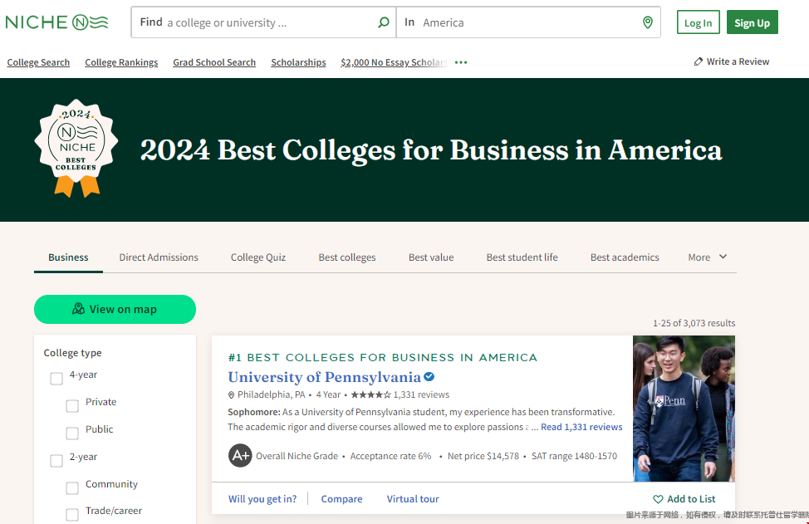
Task: Click the location pin beside Philadelphia, PA
Action: pos(231,395)
